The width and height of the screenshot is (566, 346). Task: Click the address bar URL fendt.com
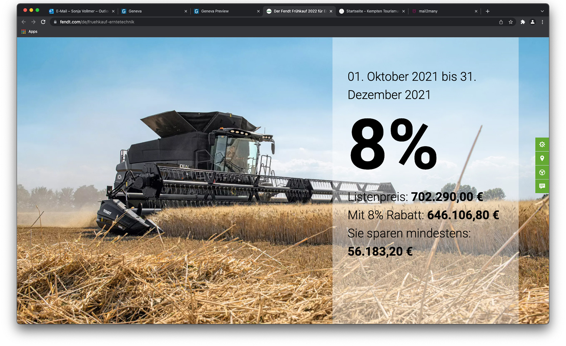click(x=97, y=22)
